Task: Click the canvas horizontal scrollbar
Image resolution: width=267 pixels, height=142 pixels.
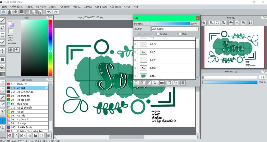Action: (127, 137)
